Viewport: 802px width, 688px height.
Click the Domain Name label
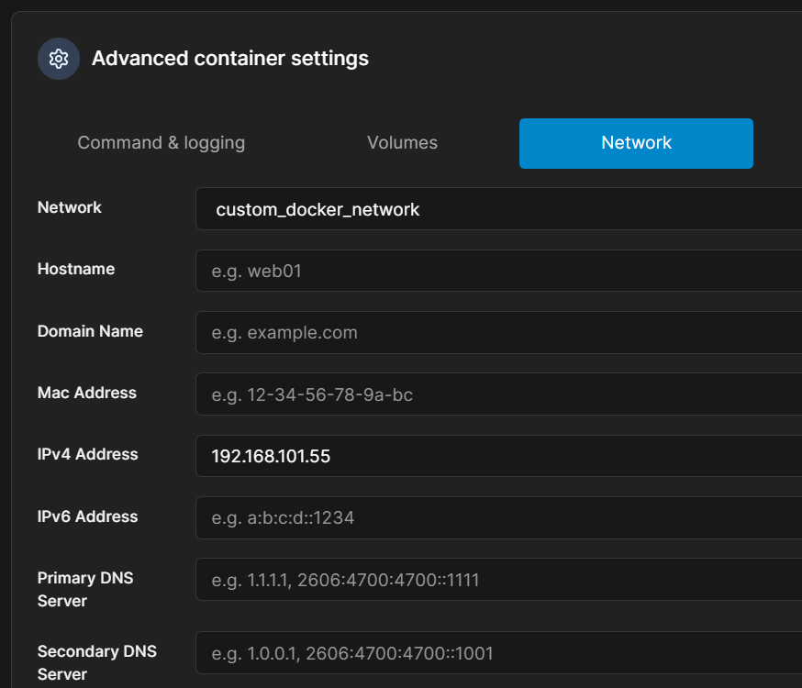pyautogui.click(x=90, y=331)
